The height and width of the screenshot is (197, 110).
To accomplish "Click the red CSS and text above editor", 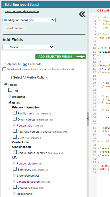I will click(x=103, y=11).
